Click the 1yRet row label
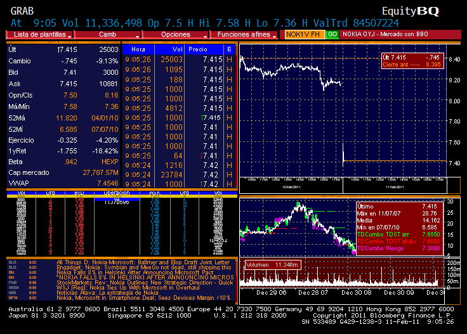This screenshot has height=334, width=467. pyautogui.click(x=17, y=151)
